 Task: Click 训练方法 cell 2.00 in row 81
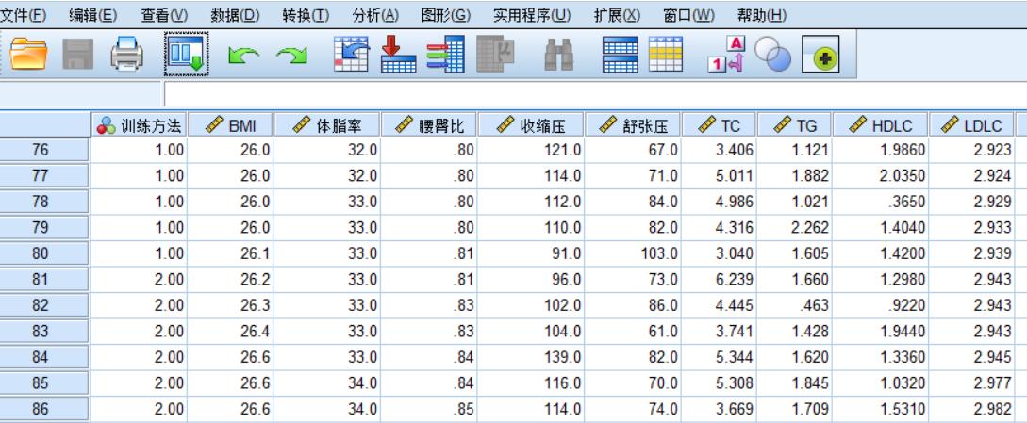pyautogui.click(x=139, y=280)
